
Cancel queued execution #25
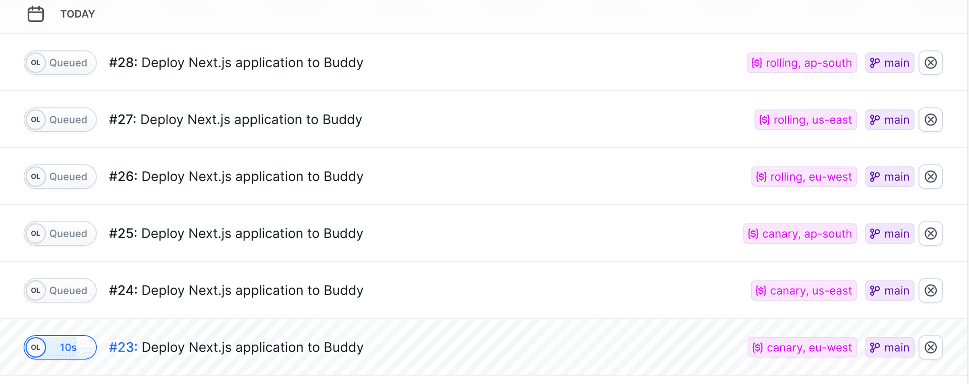(x=931, y=234)
